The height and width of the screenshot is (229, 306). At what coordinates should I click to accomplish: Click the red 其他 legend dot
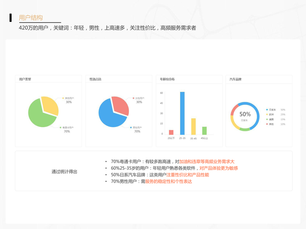click(267, 124)
